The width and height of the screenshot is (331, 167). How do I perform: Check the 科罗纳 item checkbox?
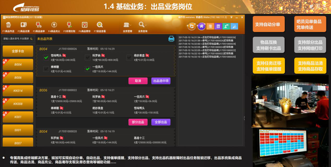pos(88,57)
